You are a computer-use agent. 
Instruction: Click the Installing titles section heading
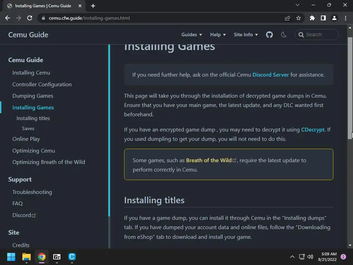click(x=154, y=200)
